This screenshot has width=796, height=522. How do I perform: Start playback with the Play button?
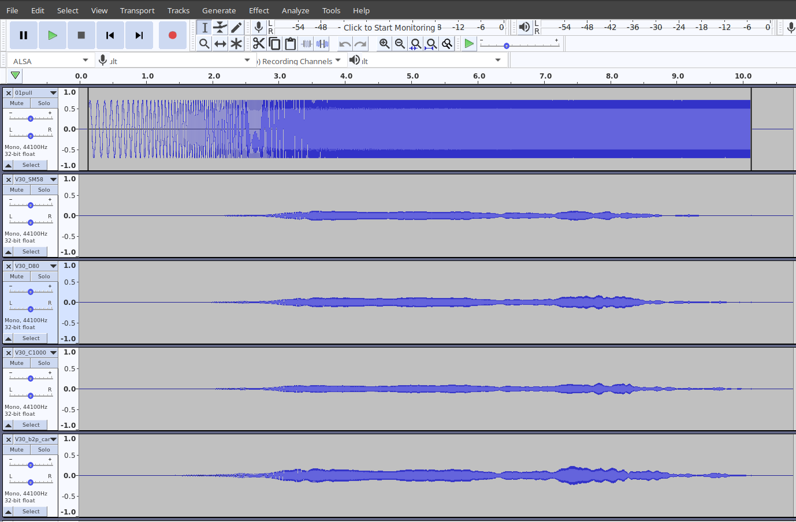[53, 35]
